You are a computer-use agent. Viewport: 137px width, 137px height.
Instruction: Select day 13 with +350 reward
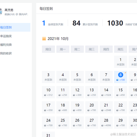point(92,92)
